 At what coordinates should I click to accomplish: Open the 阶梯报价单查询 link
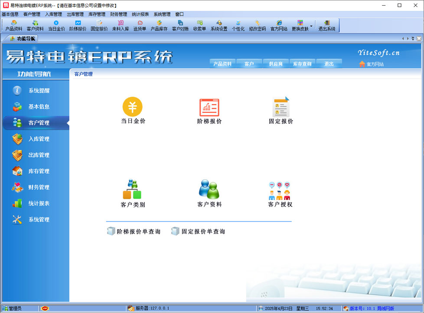[x=134, y=231]
